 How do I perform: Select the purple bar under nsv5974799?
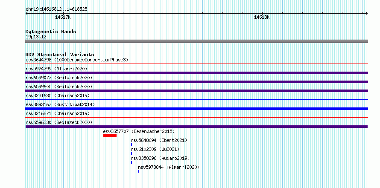(196, 73)
